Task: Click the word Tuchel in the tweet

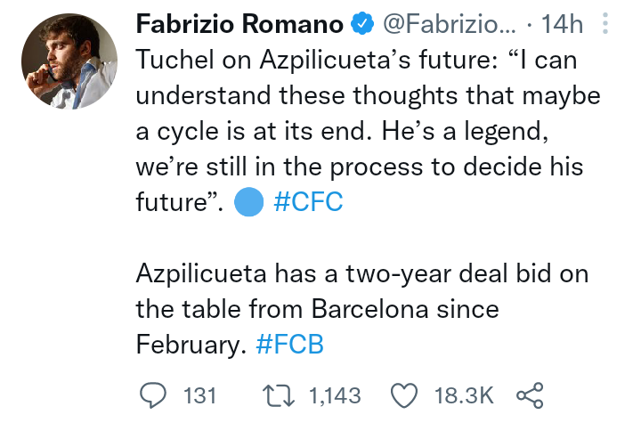Action: pyautogui.click(x=175, y=60)
